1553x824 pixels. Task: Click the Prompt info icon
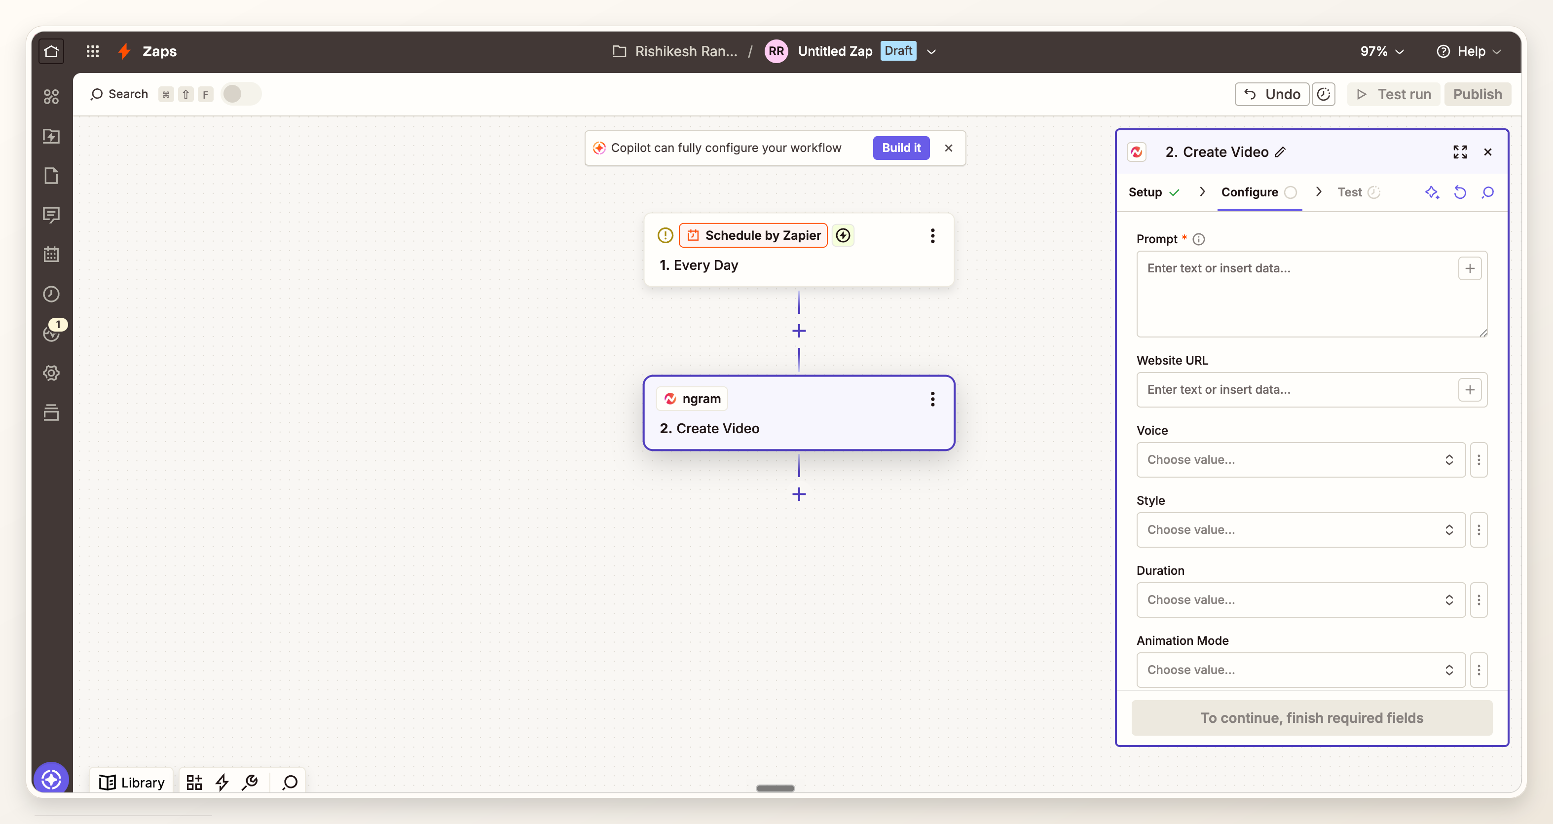tap(1198, 239)
